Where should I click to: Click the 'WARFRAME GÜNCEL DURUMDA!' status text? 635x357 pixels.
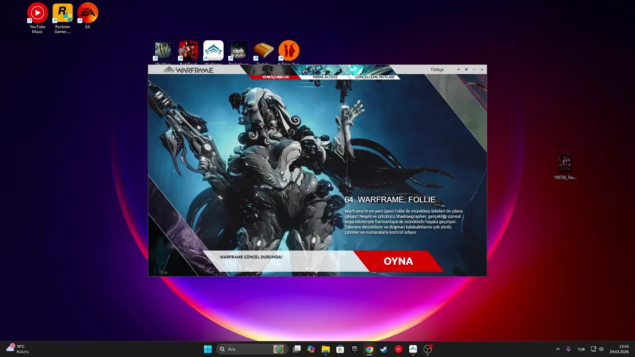[251, 257]
